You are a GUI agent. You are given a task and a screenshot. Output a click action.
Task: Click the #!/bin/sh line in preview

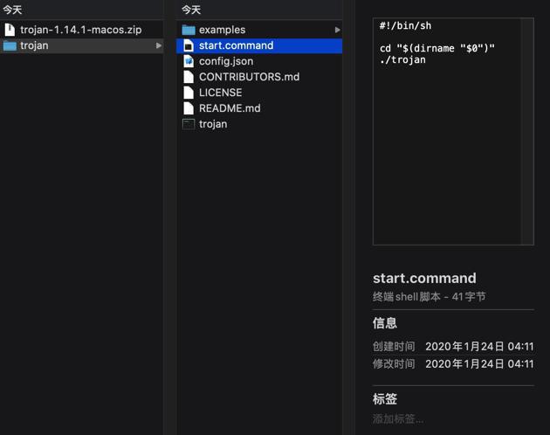pyautogui.click(x=405, y=25)
